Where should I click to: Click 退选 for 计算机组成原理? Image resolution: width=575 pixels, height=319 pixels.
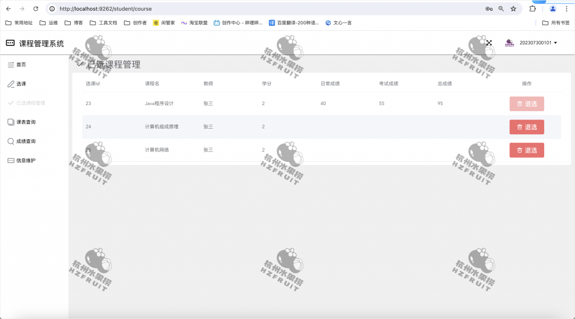[527, 127]
